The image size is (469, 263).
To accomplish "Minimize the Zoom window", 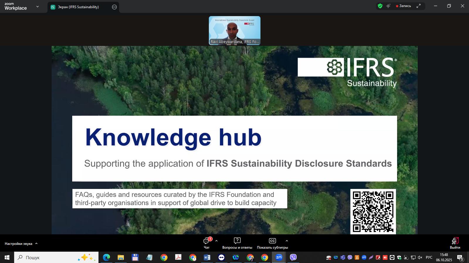I will tap(436, 6).
